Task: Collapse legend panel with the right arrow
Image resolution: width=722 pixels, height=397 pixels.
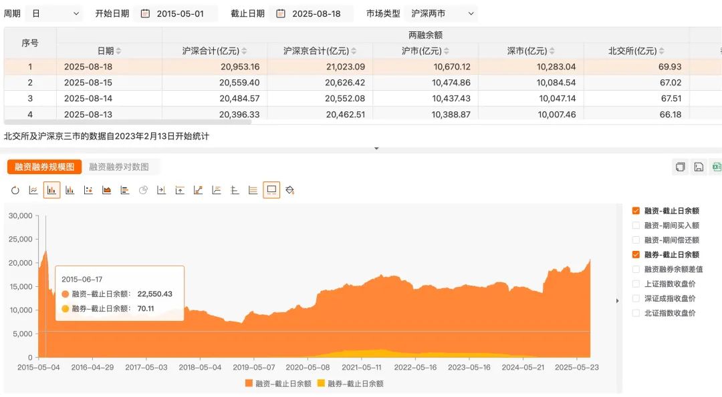Action: pyautogui.click(x=618, y=301)
